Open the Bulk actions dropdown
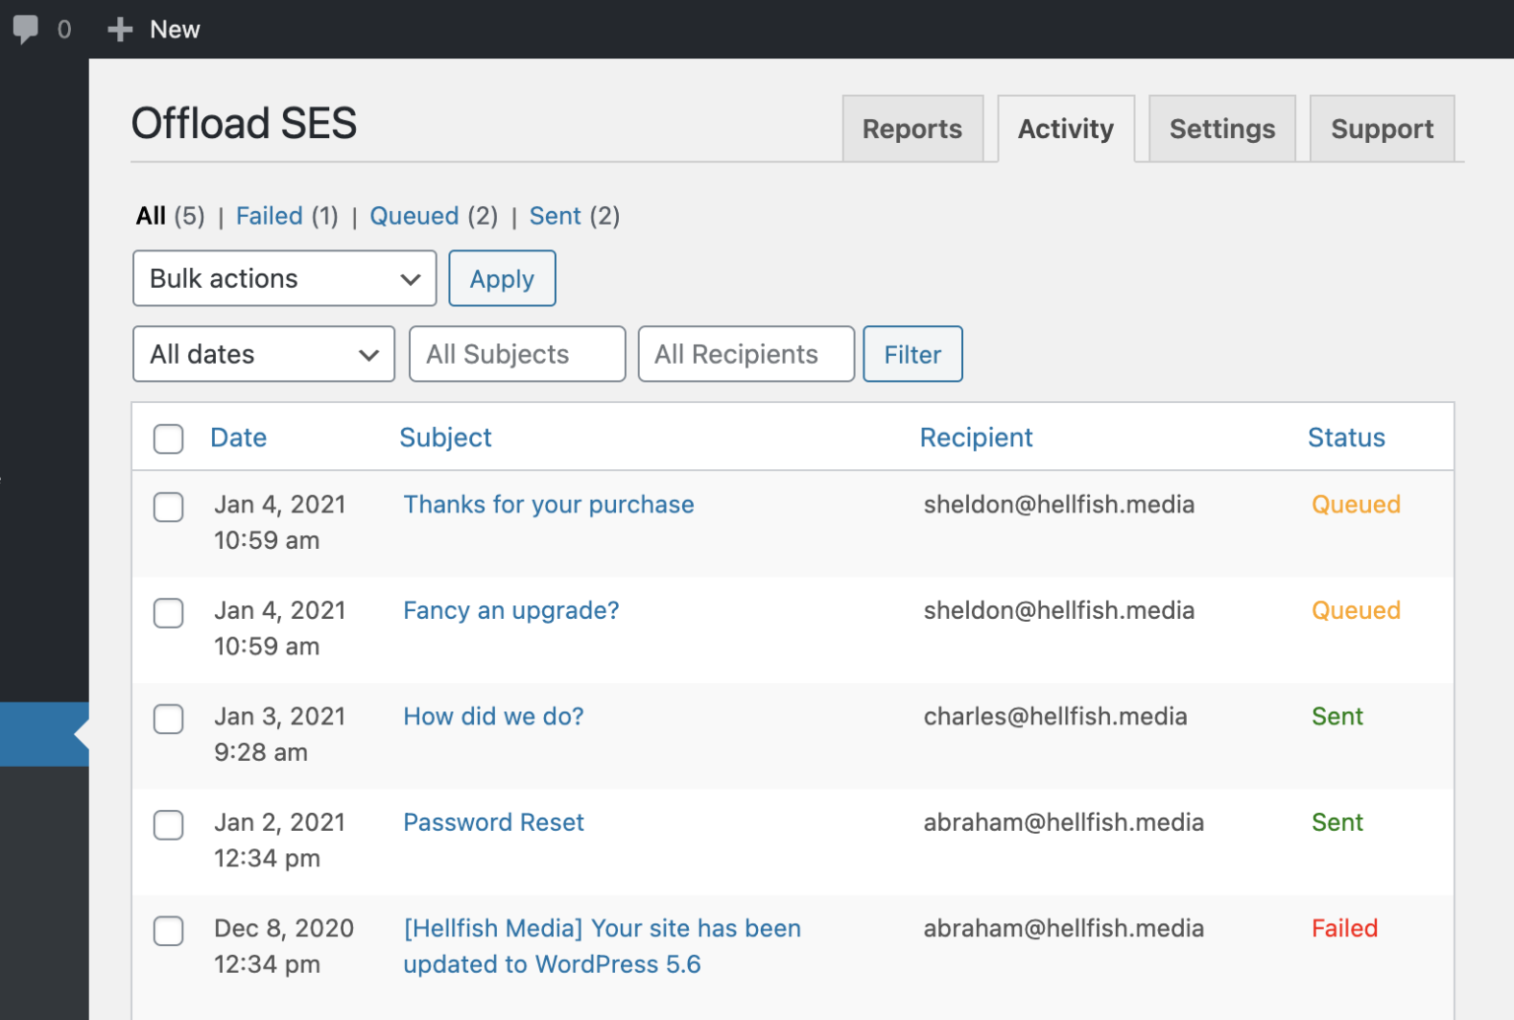This screenshot has width=1514, height=1020. pyautogui.click(x=284, y=278)
